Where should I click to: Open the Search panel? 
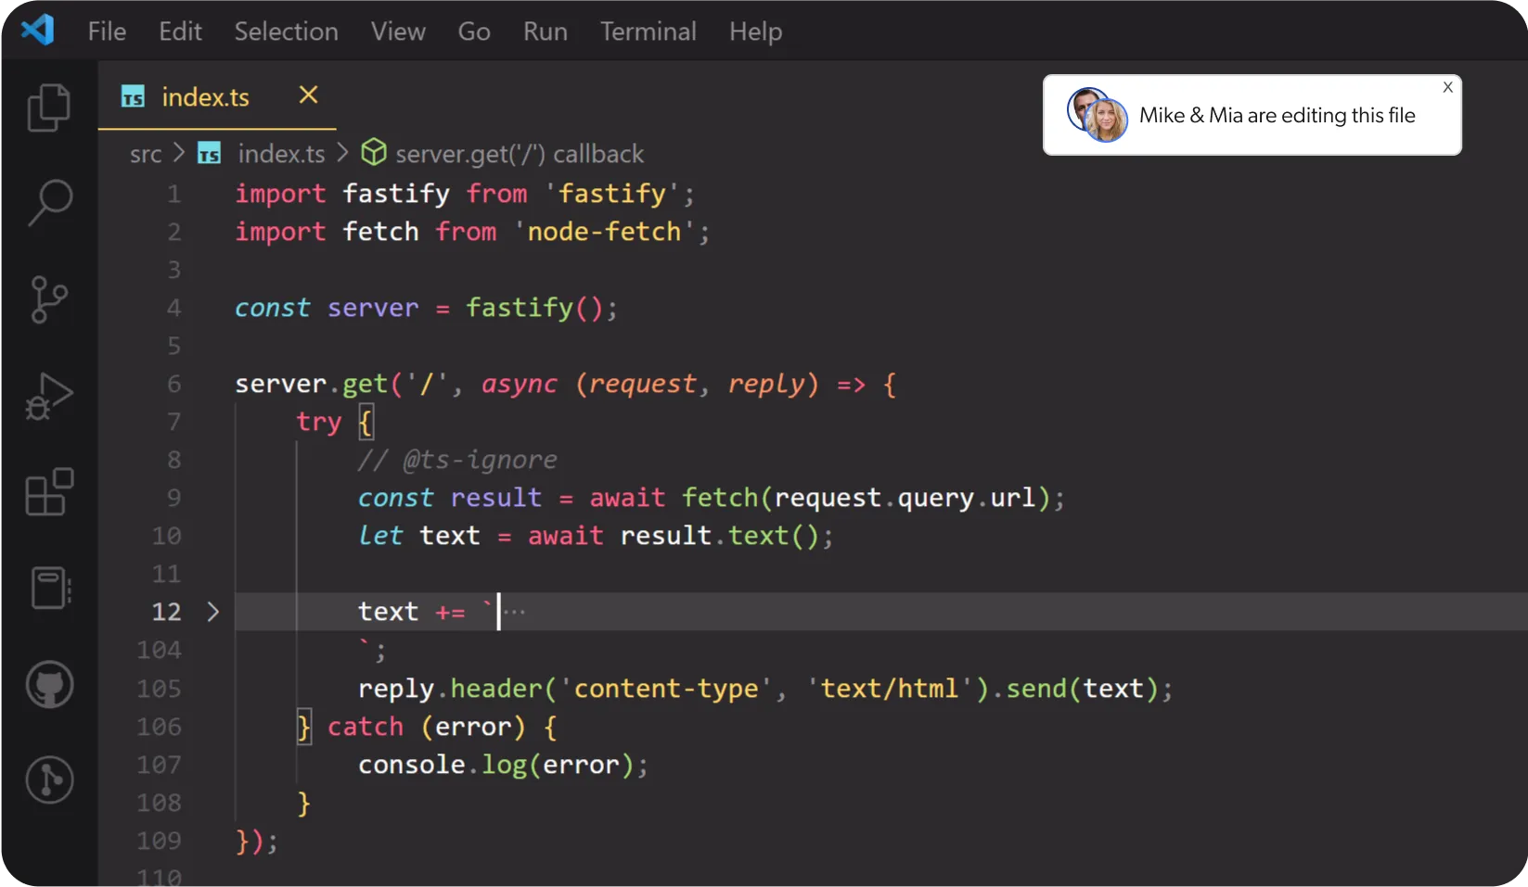49,202
